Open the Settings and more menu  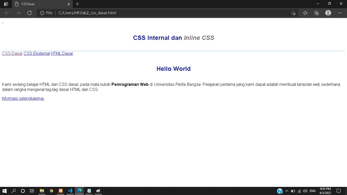point(340,13)
